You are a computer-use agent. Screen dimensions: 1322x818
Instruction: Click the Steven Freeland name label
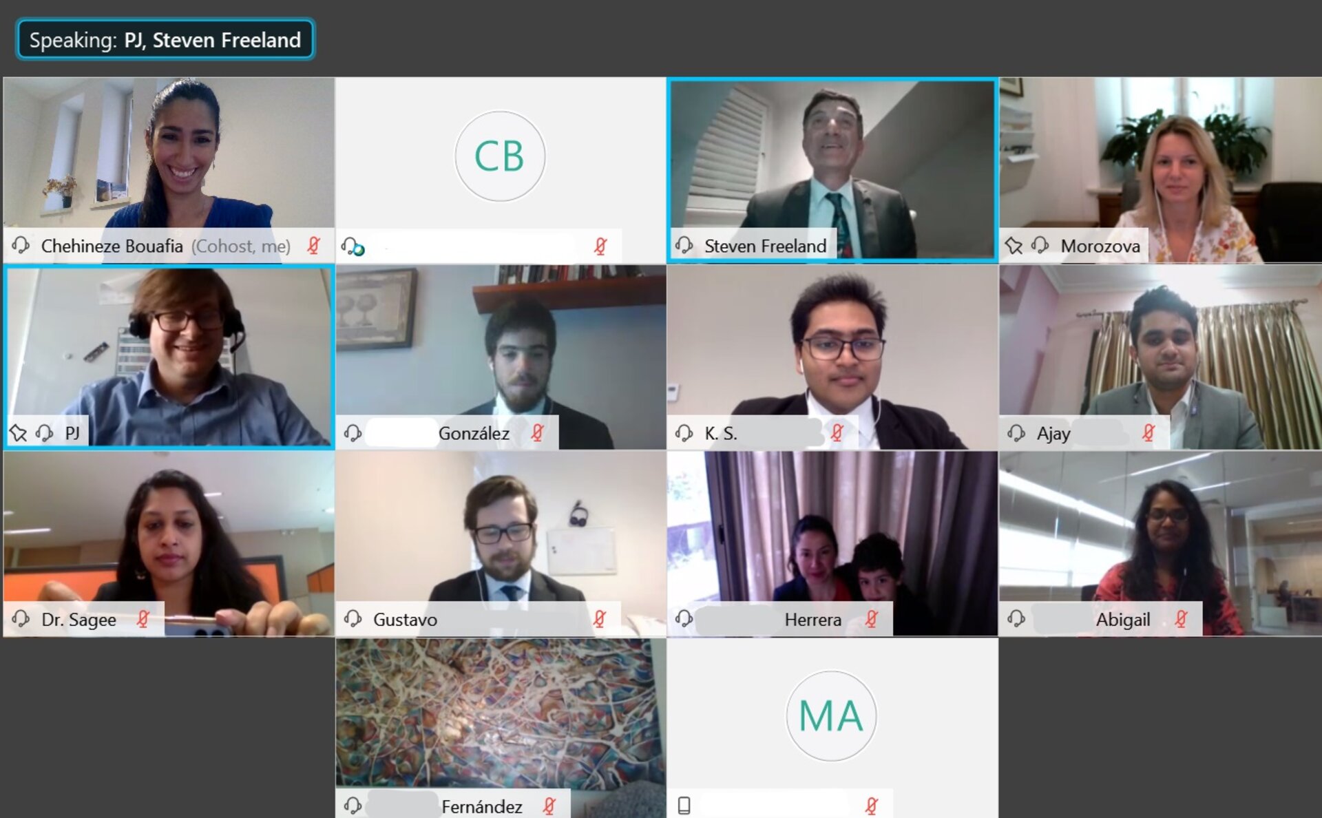pos(765,246)
